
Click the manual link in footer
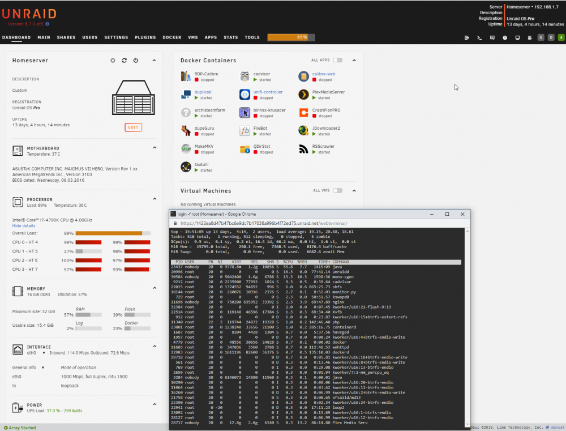(558, 428)
